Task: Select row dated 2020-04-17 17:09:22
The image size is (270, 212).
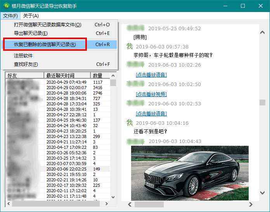Action: click(x=58, y=147)
